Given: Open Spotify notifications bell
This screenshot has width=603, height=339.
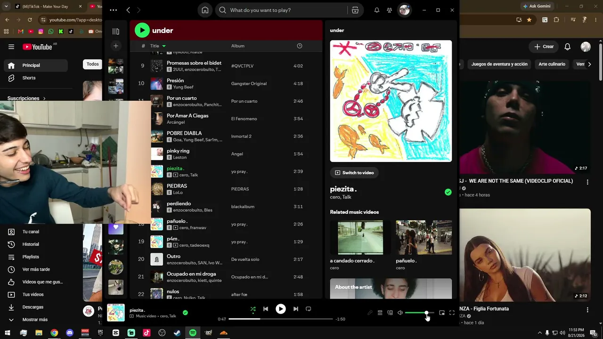Looking at the screenshot, I should (x=377, y=10).
